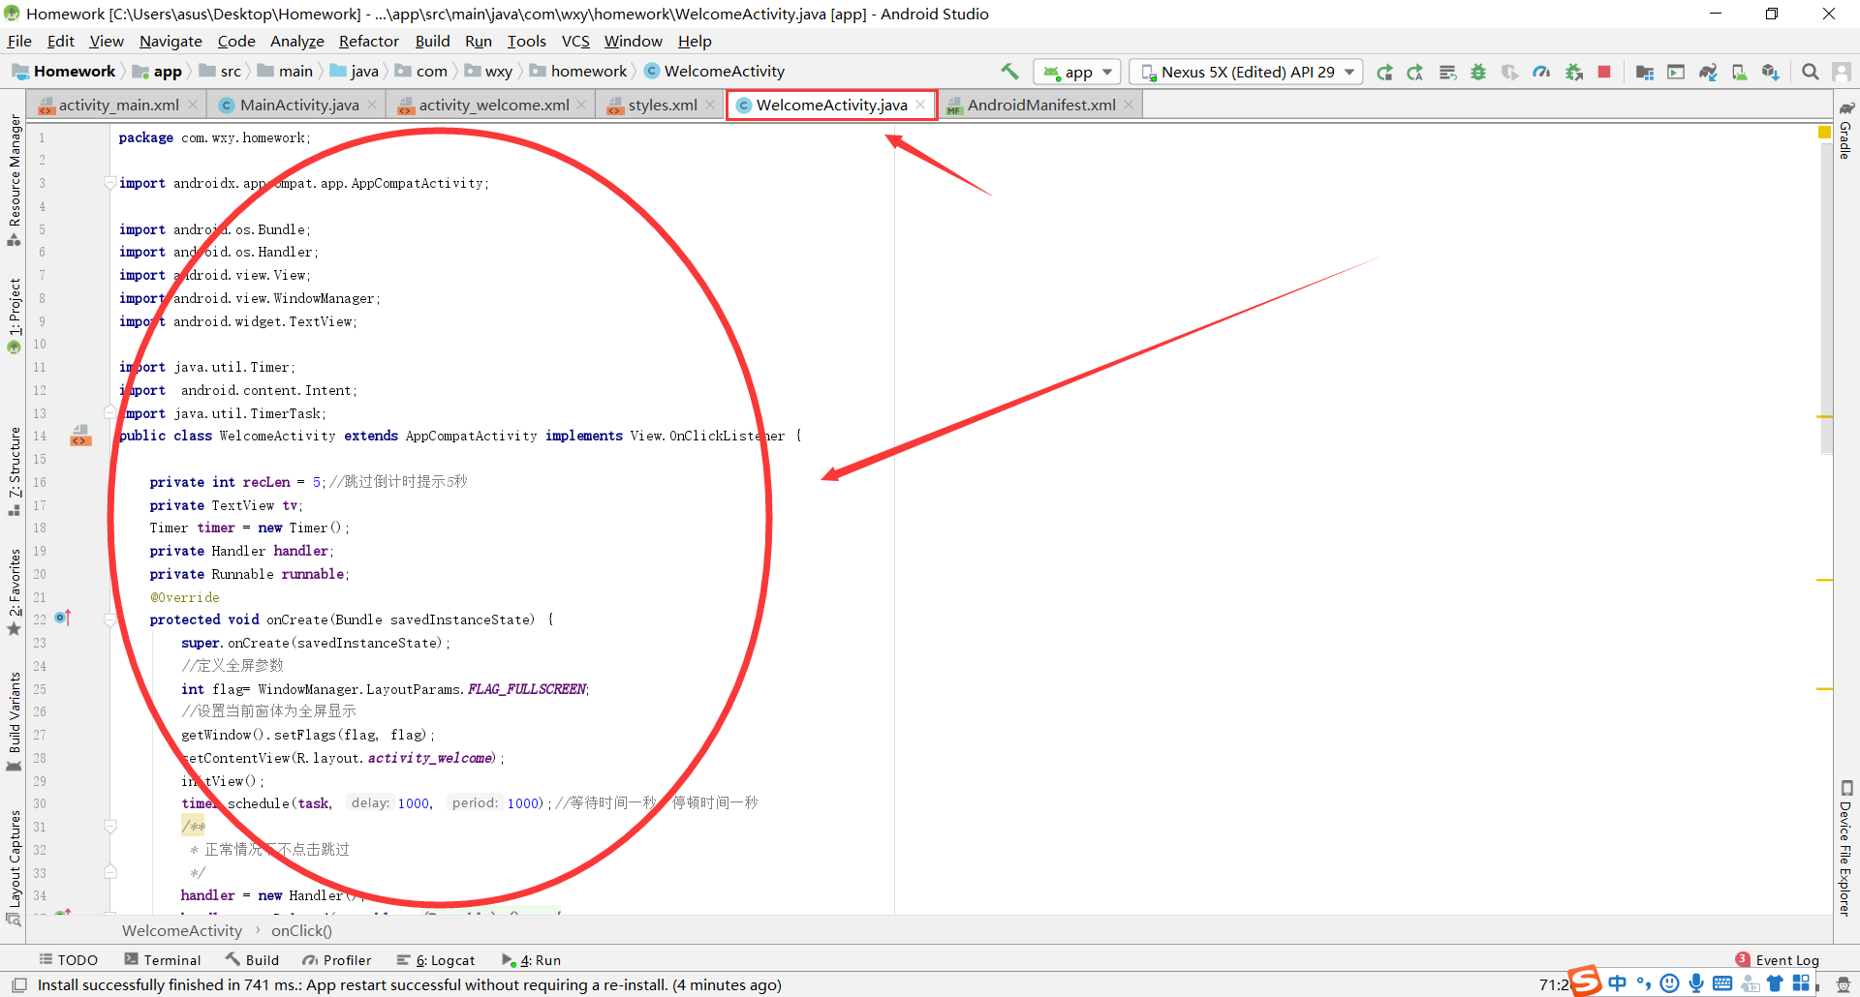The image size is (1860, 997).
Task: Click the yellow inspection indicator square
Action: 1825,133
